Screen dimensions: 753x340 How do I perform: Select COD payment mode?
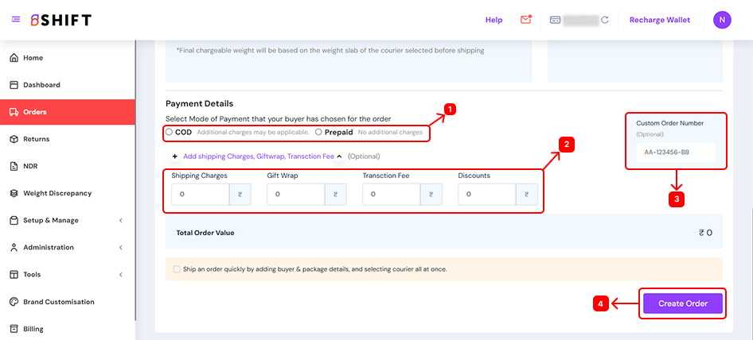click(169, 132)
